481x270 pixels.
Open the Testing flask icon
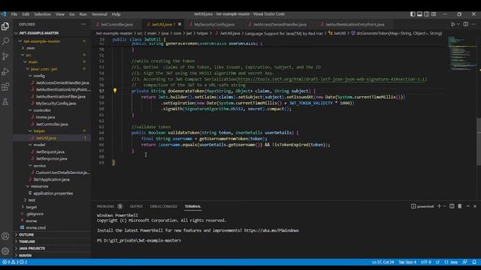point(5,102)
